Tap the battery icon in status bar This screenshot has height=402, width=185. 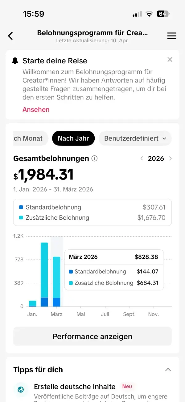pos(163,14)
